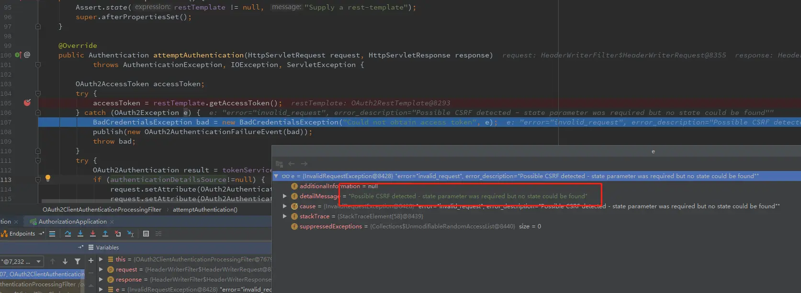
Task: Close the debug tab ending in 'tion'
Action: (x=16, y=222)
